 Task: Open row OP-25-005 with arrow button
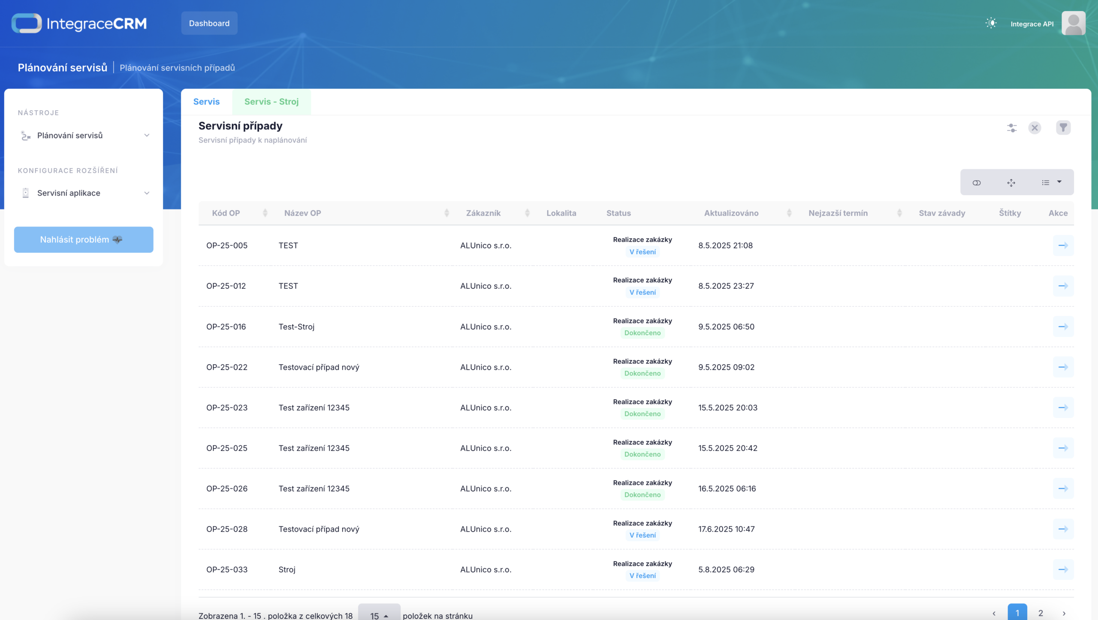(1063, 245)
